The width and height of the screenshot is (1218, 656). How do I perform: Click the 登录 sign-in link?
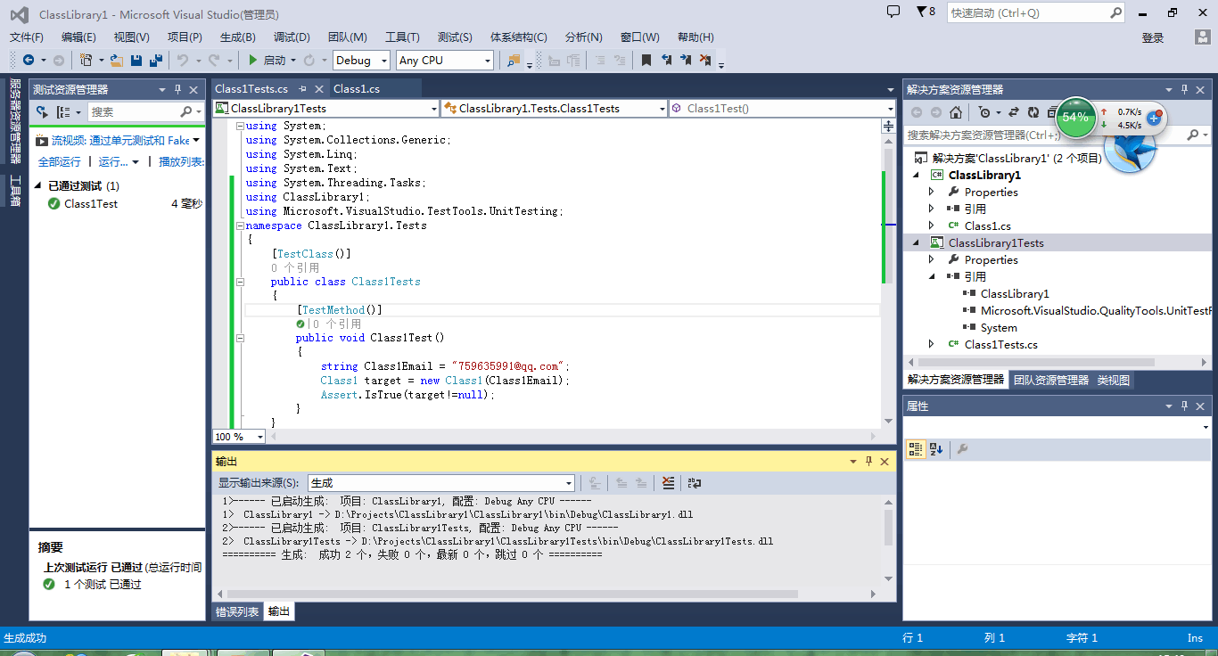tap(1153, 37)
